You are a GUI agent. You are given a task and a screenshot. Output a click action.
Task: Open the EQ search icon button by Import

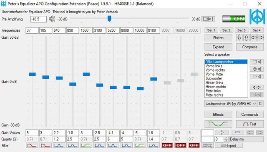pos(208,145)
